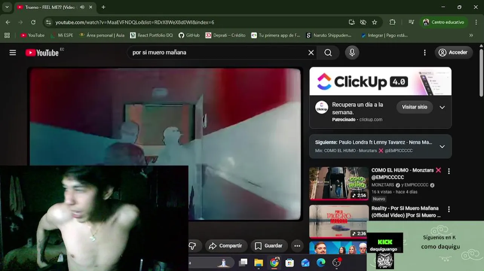Expand the Siguiente playlist panel
Viewport: 484px width, 271px height.
442,146
